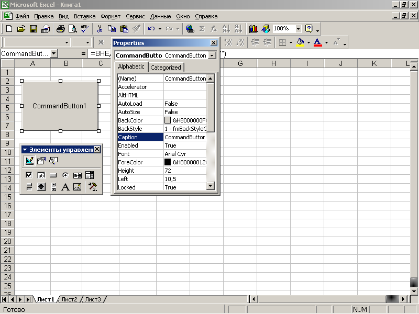The image size is (419, 314).
Task: Apply the red Font Color A
Action: [317, 42]
